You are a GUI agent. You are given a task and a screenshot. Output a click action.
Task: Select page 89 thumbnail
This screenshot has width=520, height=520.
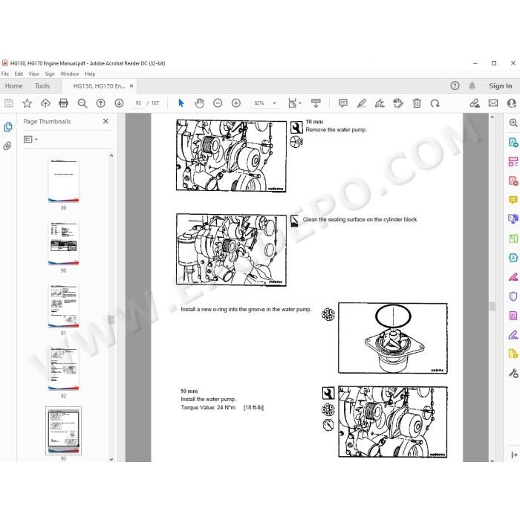63,181
